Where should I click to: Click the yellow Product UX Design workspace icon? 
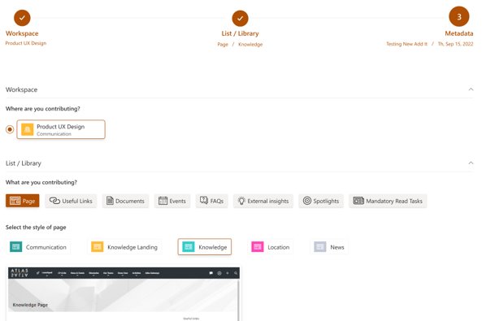coord(28,129)
